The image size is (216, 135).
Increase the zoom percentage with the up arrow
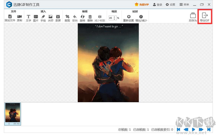[114, 17]
